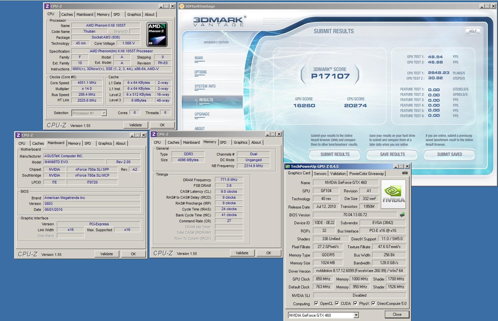Click the CPU-Z Z icon in the CPU window title bar
498x321 pixels.
[x=47, y=6]
